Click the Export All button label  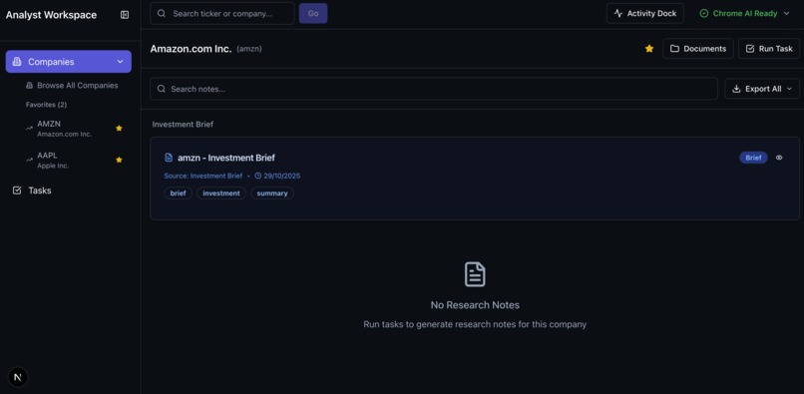763,89
